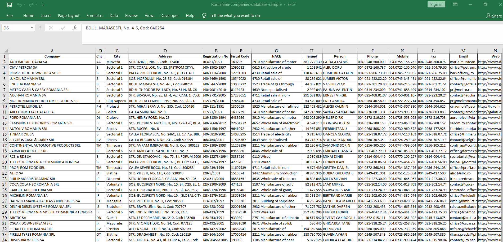Click the Undo arrow icon
The image size is (503, 242).
(19, 5)
